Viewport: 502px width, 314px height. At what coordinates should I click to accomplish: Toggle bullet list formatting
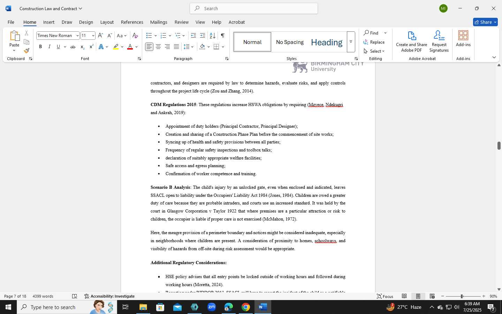(149, 36)
